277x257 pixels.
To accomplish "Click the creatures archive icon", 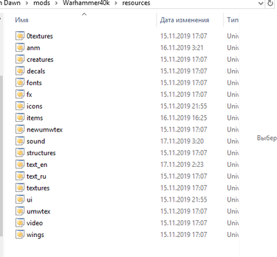I will (20, 60).
